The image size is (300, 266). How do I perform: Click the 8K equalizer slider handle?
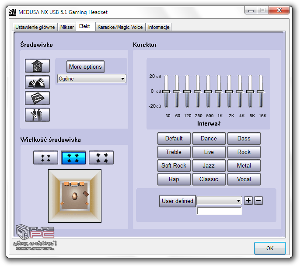[250, 91]
